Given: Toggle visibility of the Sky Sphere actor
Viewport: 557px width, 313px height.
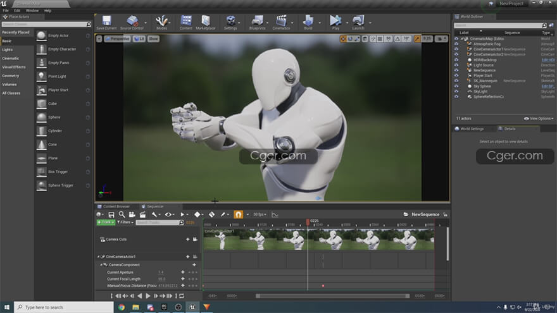Looking at the screenshot, I should point(456,86).
